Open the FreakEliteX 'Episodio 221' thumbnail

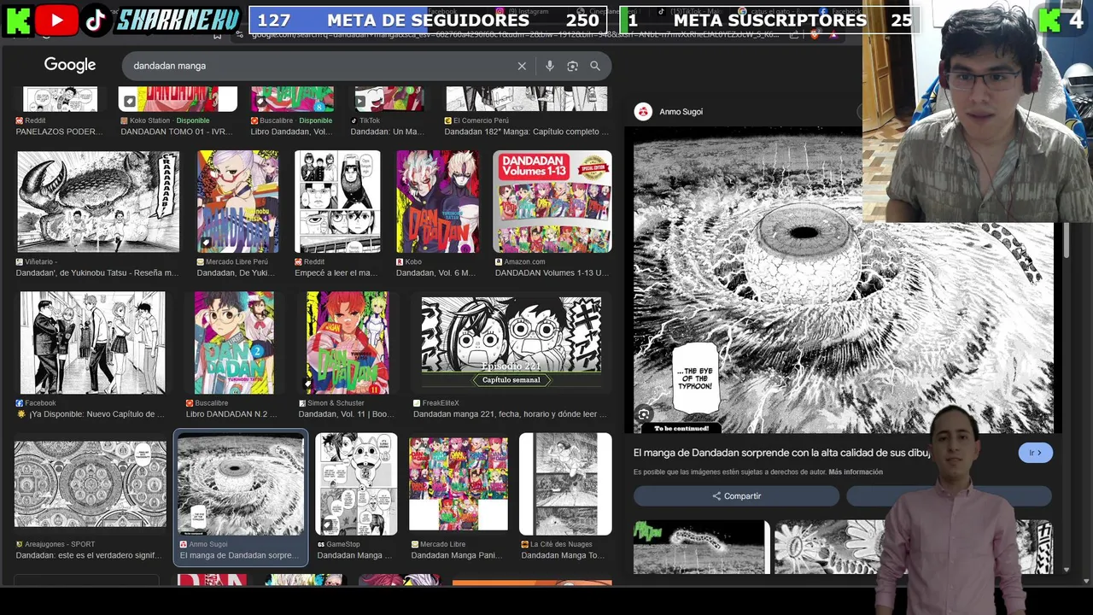(511, 343)
